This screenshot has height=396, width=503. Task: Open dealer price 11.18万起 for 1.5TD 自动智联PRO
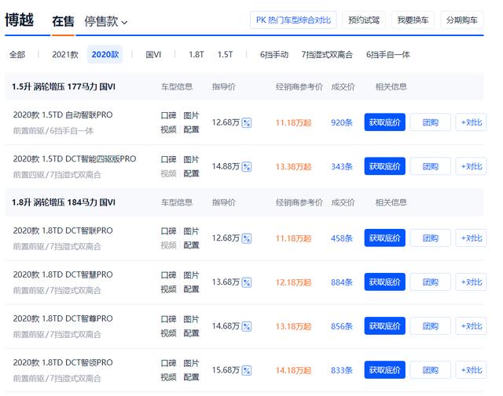point(293,122)
